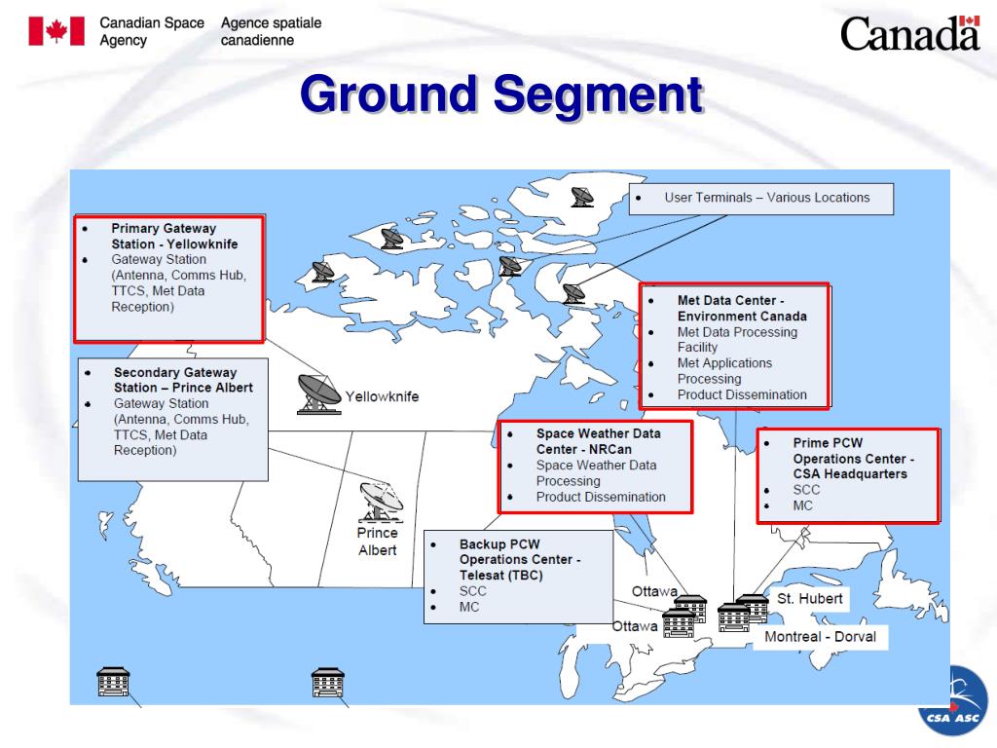Viewport: 997px width, 748px height.
Task: Select the Prince Albert satellite dish icon
Action: click(x=381, y=503)
